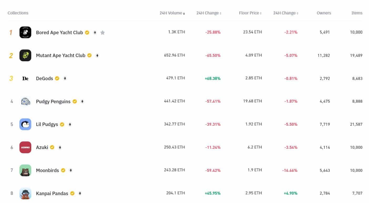This screenshot has width=369, height=203.
Task: Click the -57.41% volume change value
Action: (x=213, y=101)
